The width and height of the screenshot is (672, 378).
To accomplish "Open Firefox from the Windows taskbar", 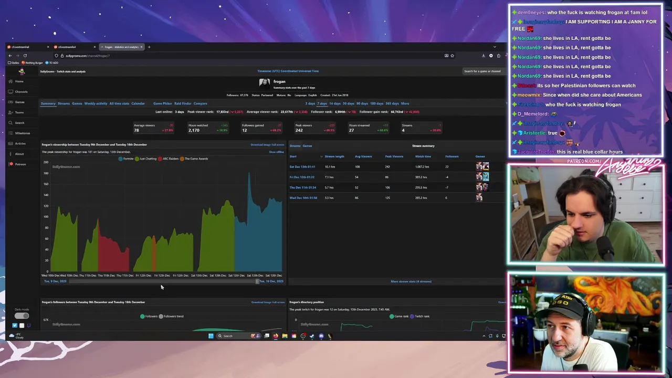I will (x=276, y=336).
